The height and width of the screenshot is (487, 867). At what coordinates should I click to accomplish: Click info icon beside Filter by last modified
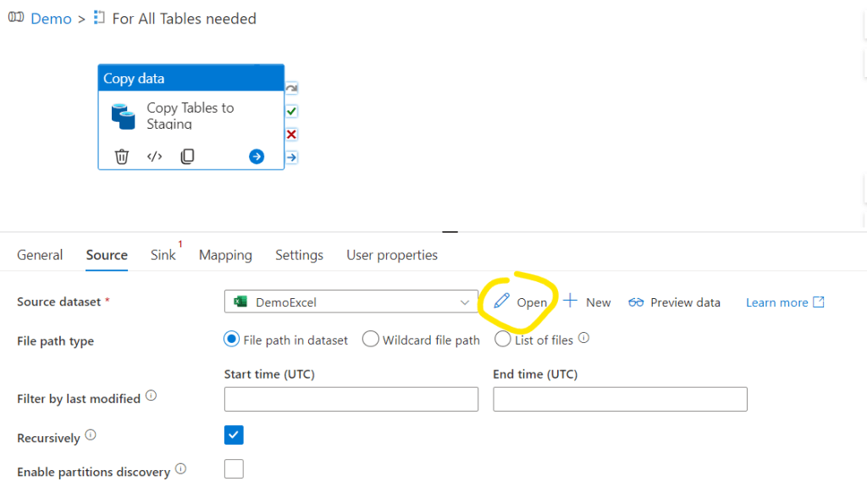pos(151,396)
